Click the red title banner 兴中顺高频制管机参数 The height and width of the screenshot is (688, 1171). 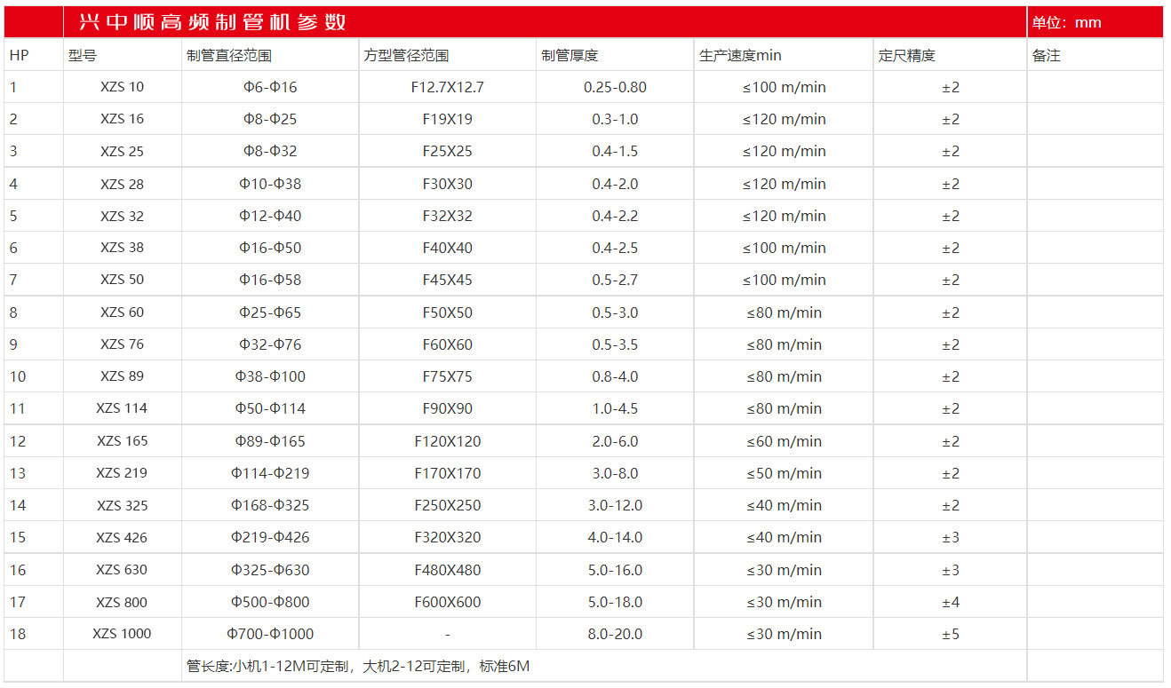tap(212, 22)
